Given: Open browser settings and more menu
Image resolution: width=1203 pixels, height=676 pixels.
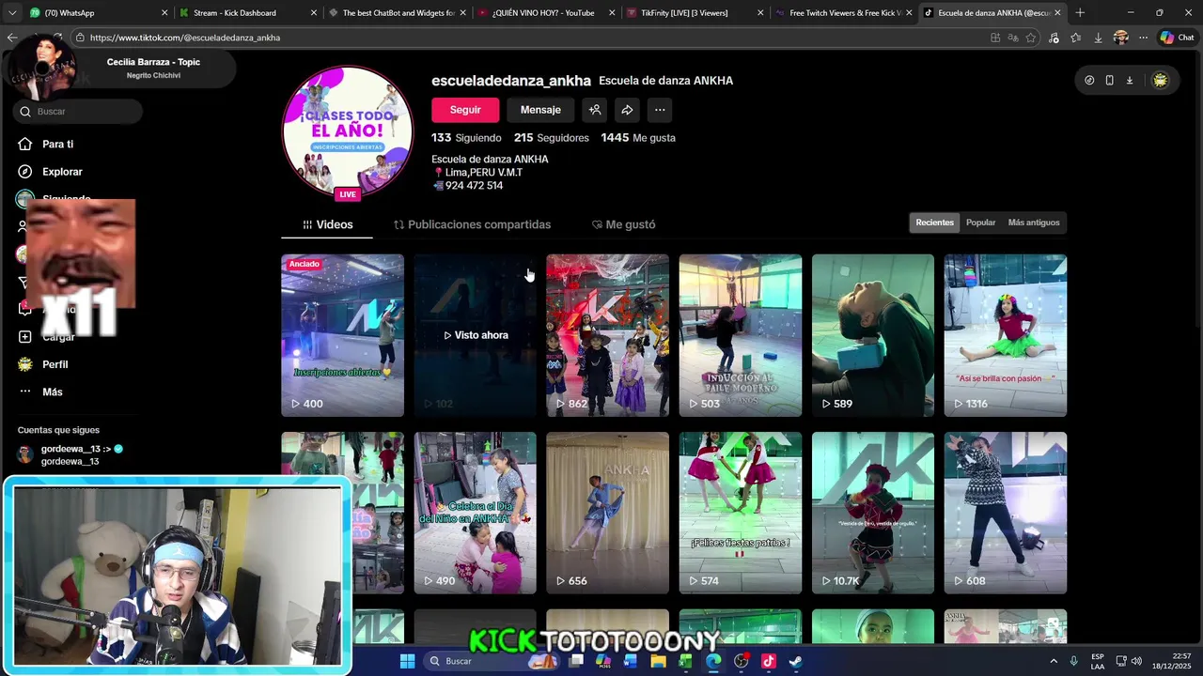Looking at the screenshot, I should 1143,38.
